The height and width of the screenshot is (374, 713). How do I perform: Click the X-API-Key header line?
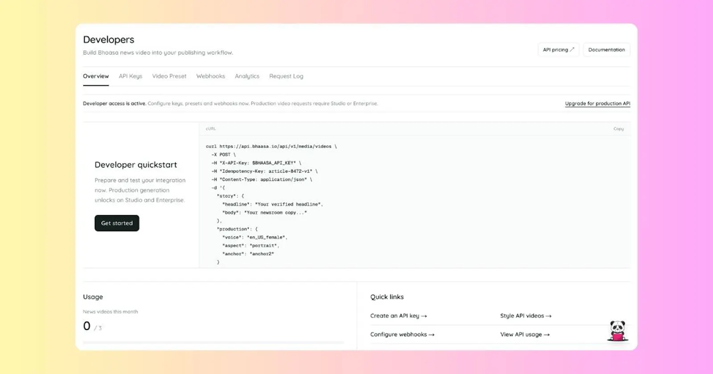[256, 163]
